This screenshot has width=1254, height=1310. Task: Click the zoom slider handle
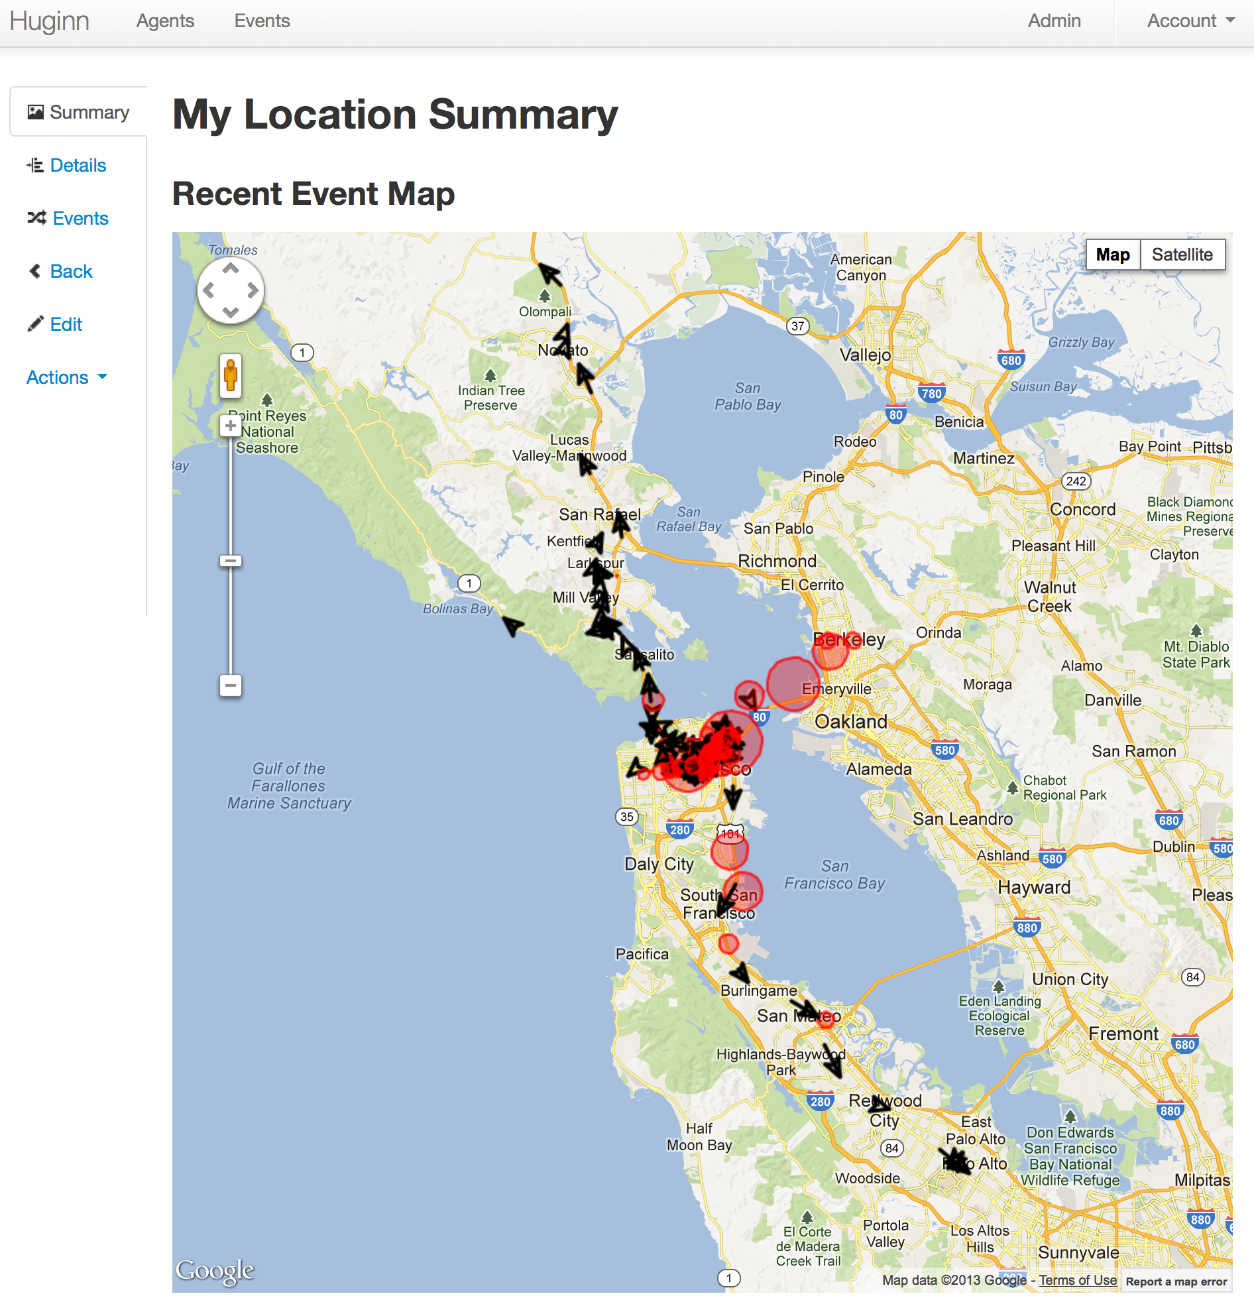click(231, 561)
